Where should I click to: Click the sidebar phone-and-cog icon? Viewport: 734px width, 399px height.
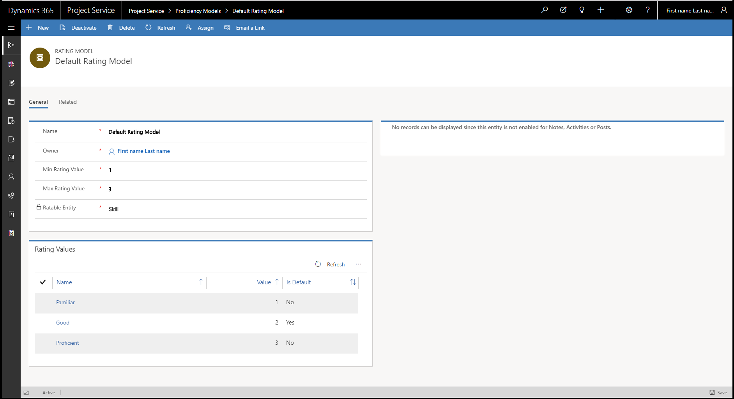point(11,195)
